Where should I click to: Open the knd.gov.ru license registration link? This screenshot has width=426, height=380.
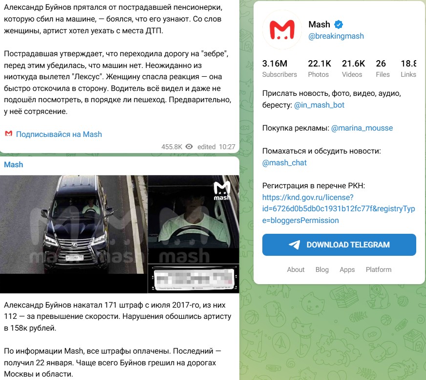coord(339,209)
